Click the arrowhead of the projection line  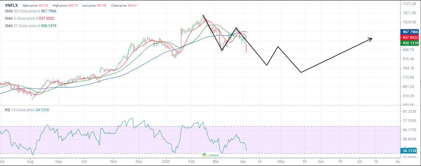coord(370,40)
